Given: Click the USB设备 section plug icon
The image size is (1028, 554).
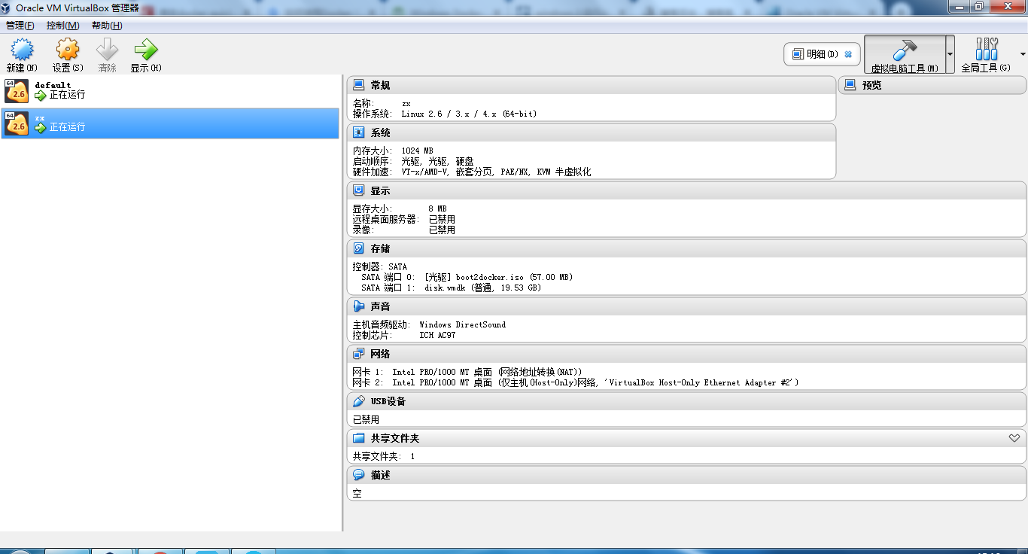Looking at the screenshot, I should point(359,401).
